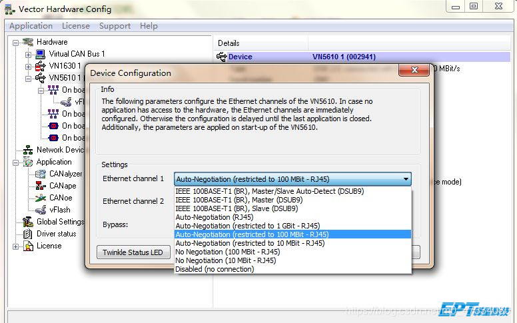Expand the License tree node
Image resolution: width=517 pixels, height=323 pixels.
point(15,246)
